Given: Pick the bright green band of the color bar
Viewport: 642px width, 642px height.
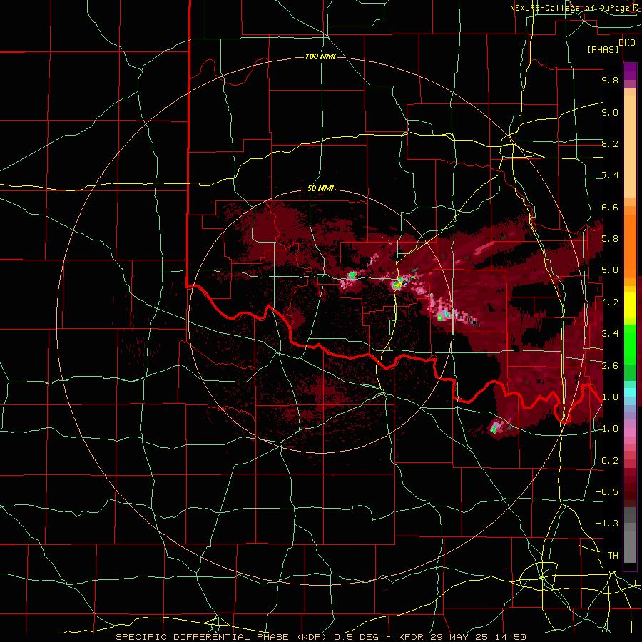Looking at the screenshot, I should coord(630,344).
